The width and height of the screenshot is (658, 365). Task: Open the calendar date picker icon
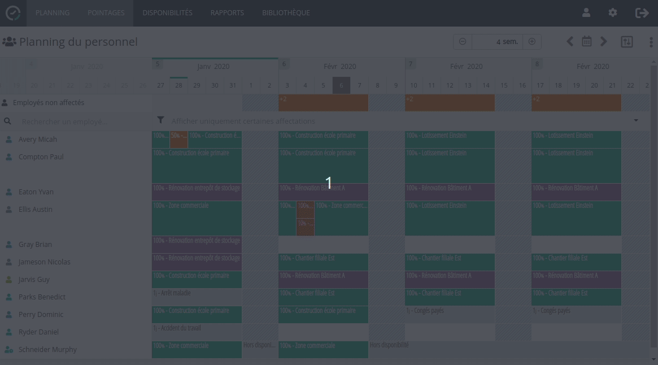pos(587,41)
